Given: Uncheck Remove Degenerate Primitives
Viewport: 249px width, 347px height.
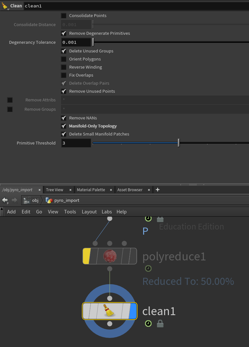Looking at the screenshot, I should coord(64,33).
